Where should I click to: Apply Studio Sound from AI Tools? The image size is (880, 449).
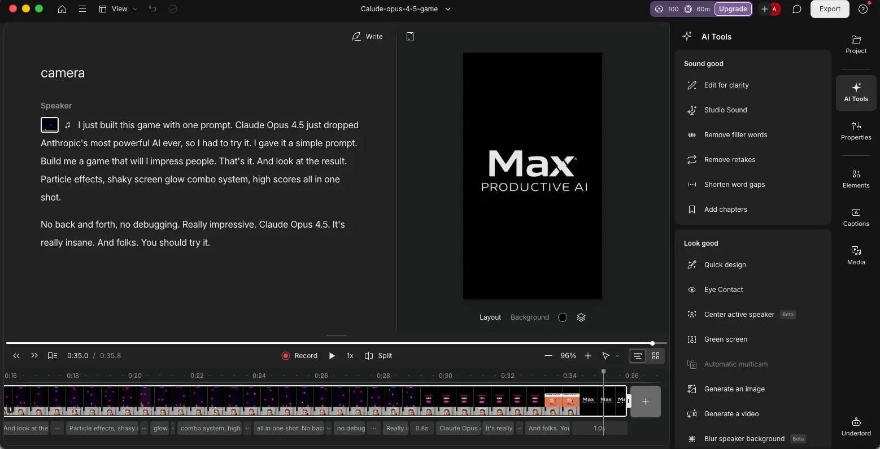tap(725, 110)
